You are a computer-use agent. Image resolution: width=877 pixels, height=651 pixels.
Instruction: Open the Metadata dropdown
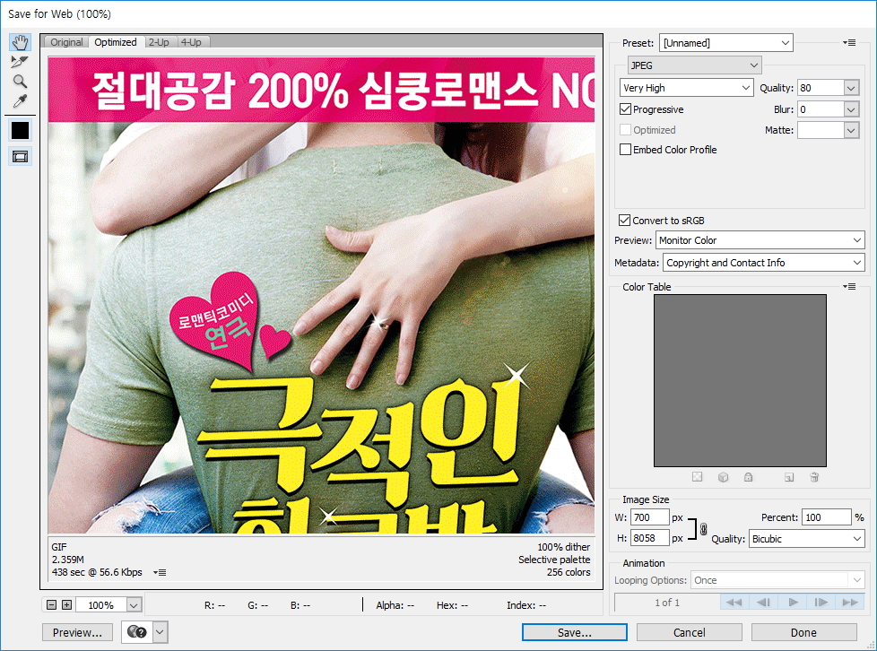(763, 263)
